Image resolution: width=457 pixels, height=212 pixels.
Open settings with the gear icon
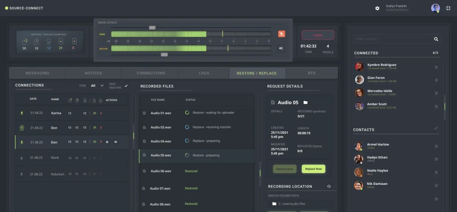pyautogui.click(x=377, y=8)
